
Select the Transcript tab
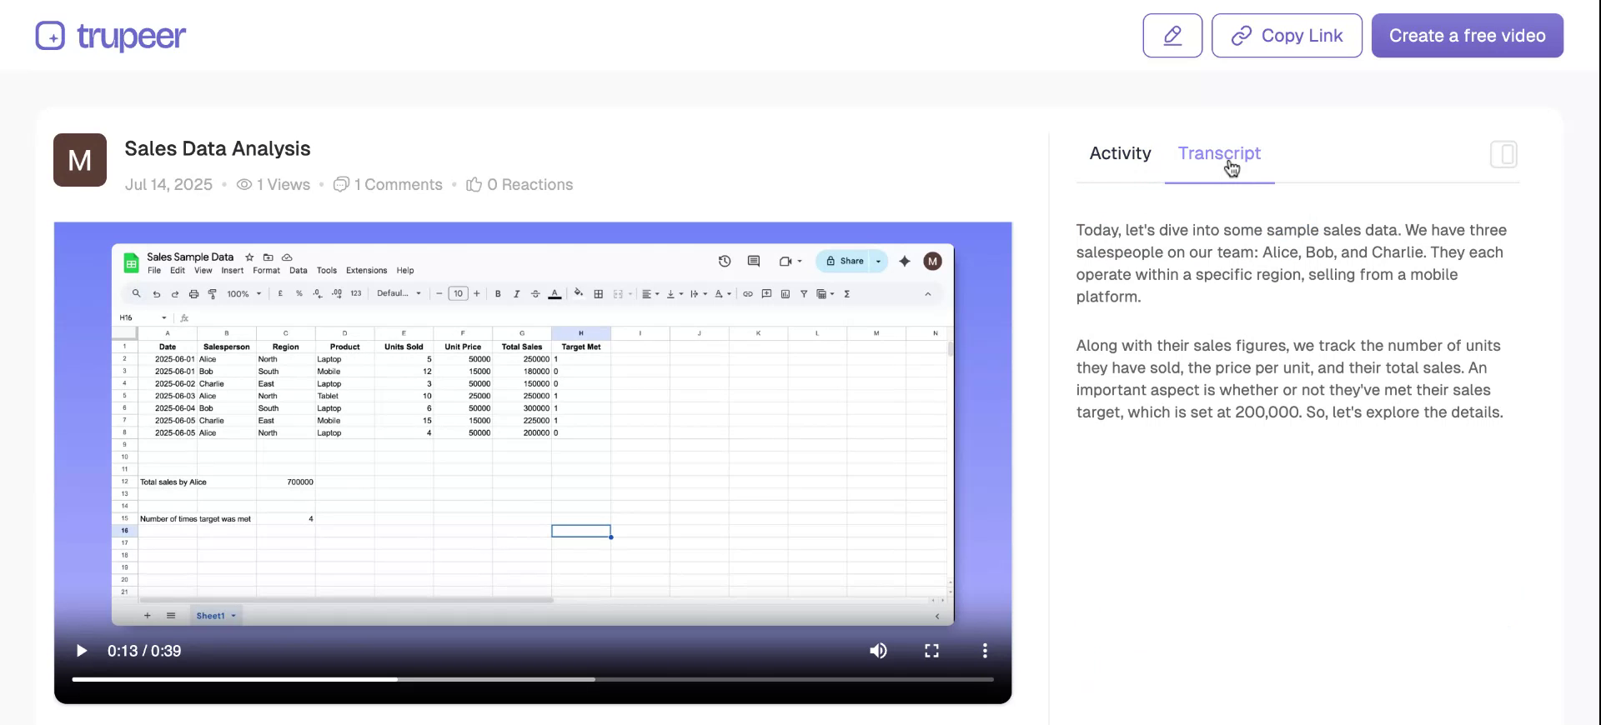point(1219,153)
